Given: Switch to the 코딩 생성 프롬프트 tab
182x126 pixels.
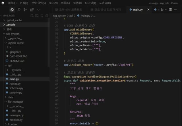Looking at the screenshot, I should (x=70, y=10).
